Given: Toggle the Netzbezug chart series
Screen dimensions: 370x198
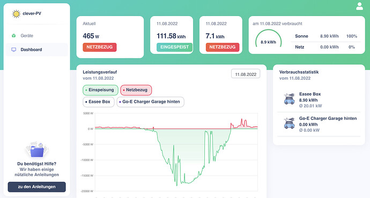Looking at the screenshot, I should click(x=136, y=90).
